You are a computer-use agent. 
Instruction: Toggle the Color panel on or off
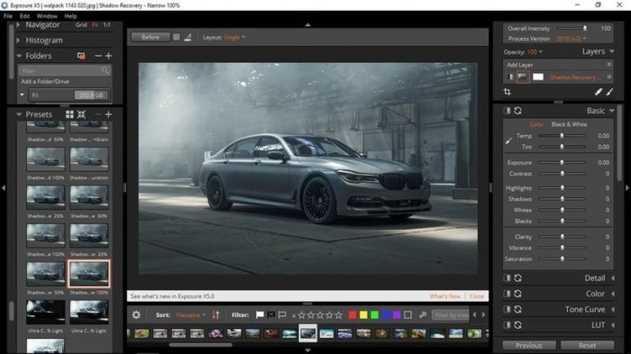pyautogui.click(x=507, y=294)
